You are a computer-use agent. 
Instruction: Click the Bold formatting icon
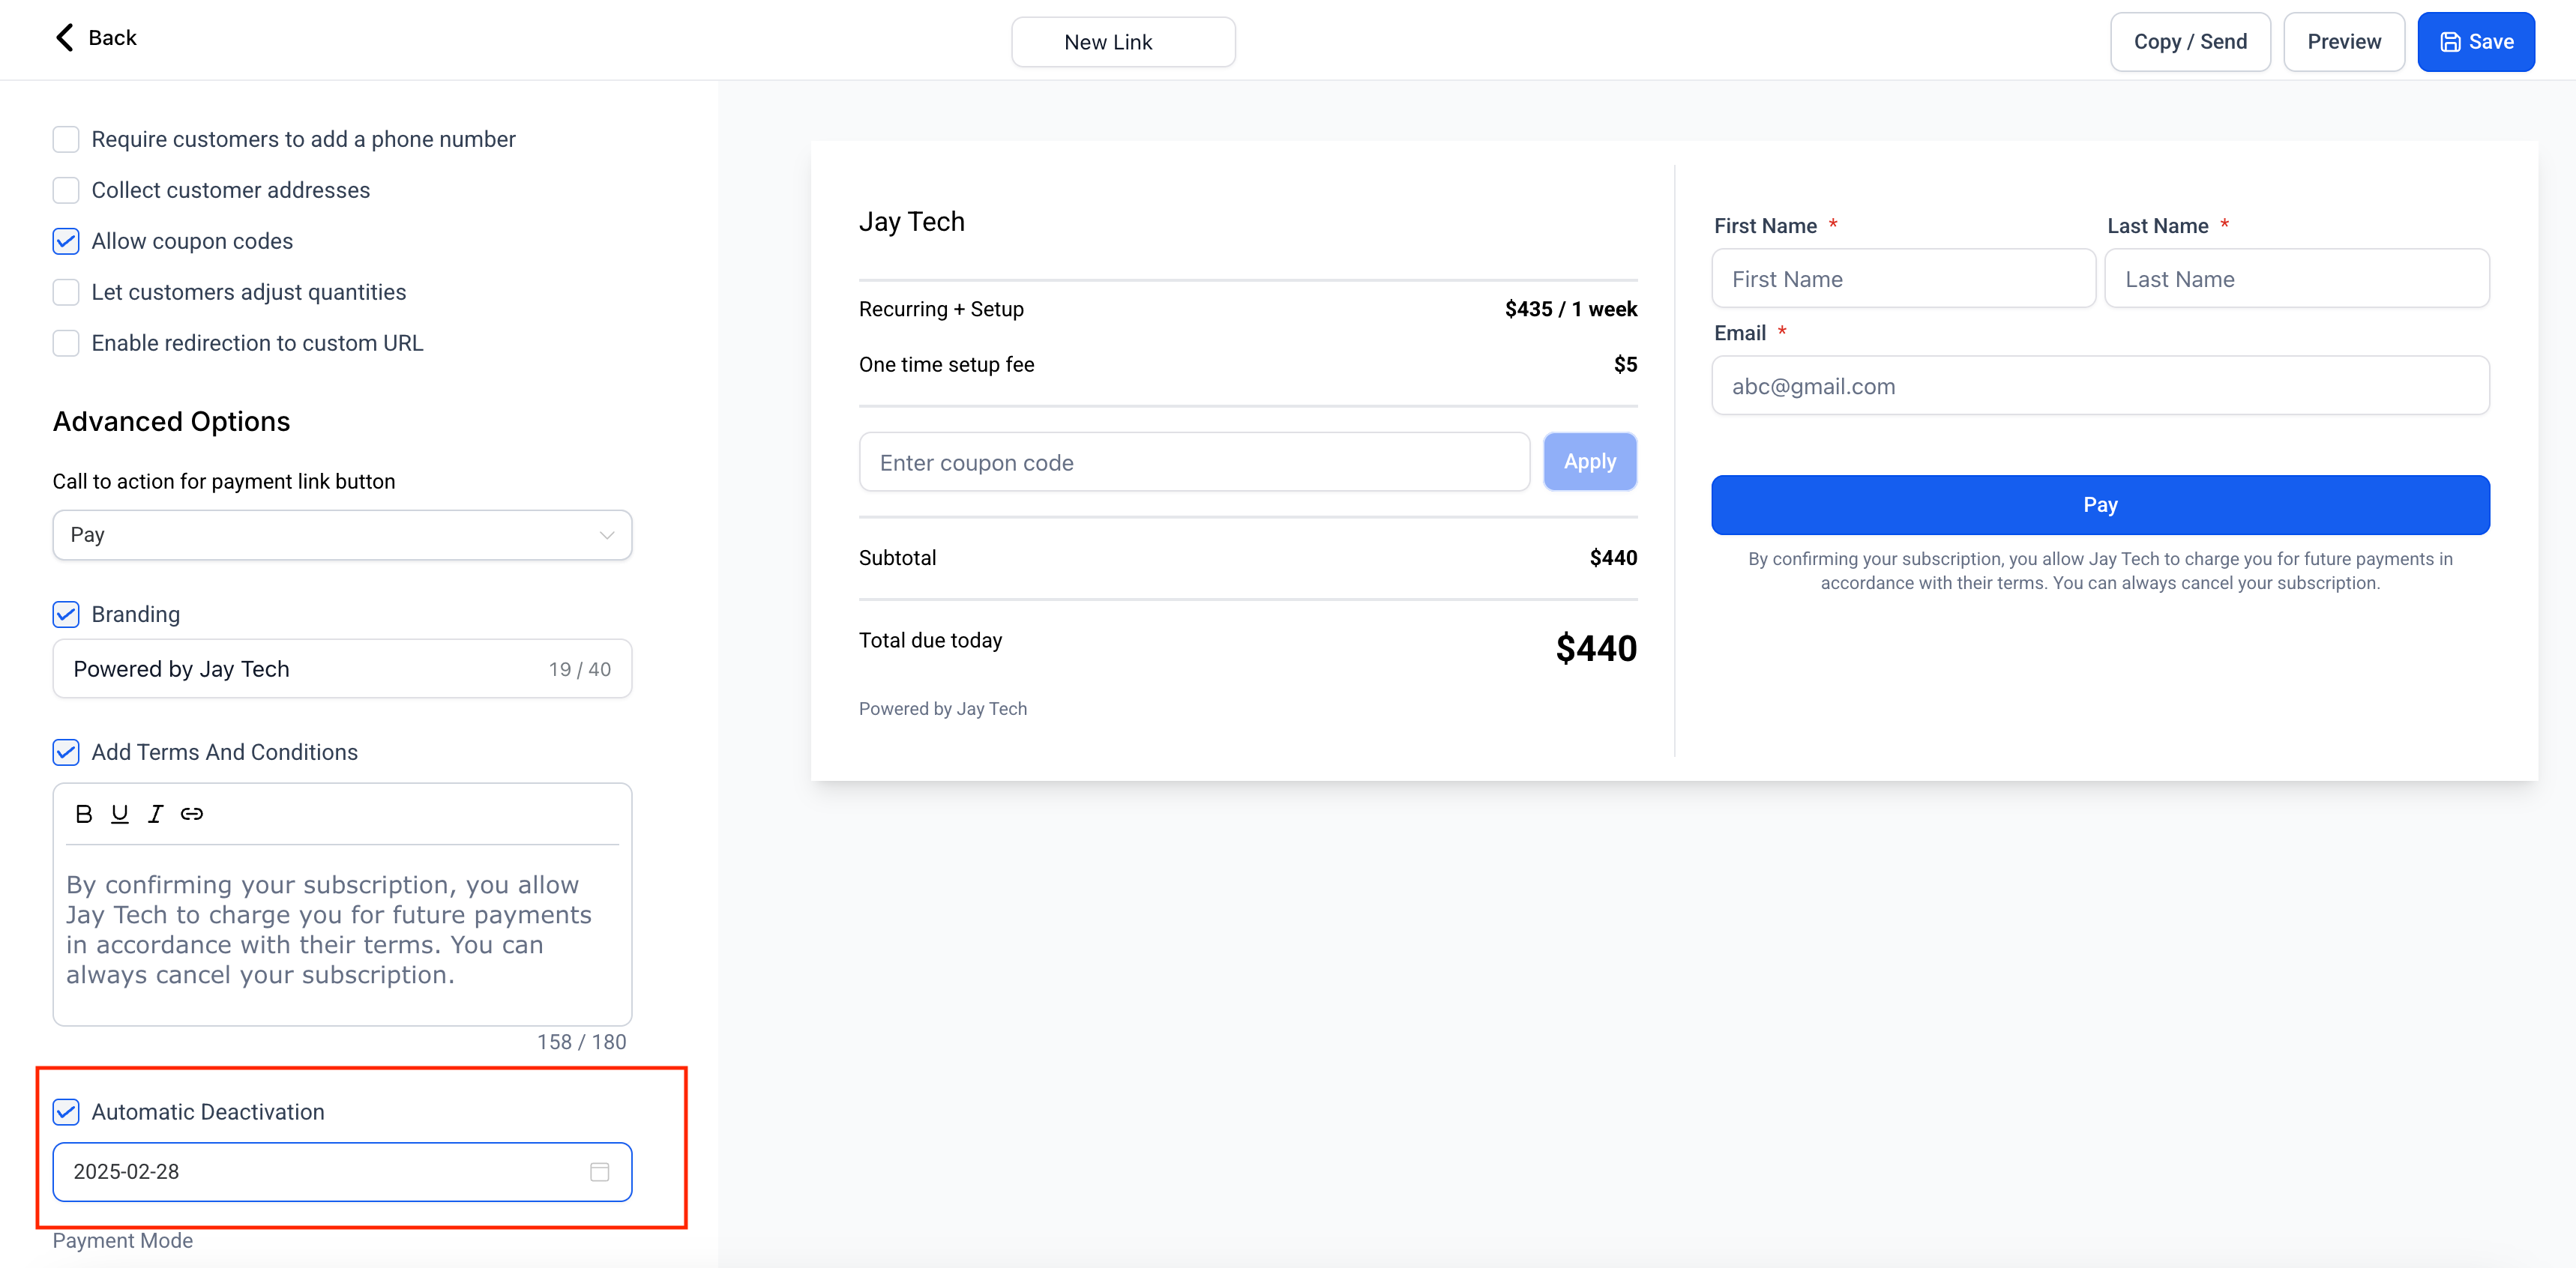[84, 815]
